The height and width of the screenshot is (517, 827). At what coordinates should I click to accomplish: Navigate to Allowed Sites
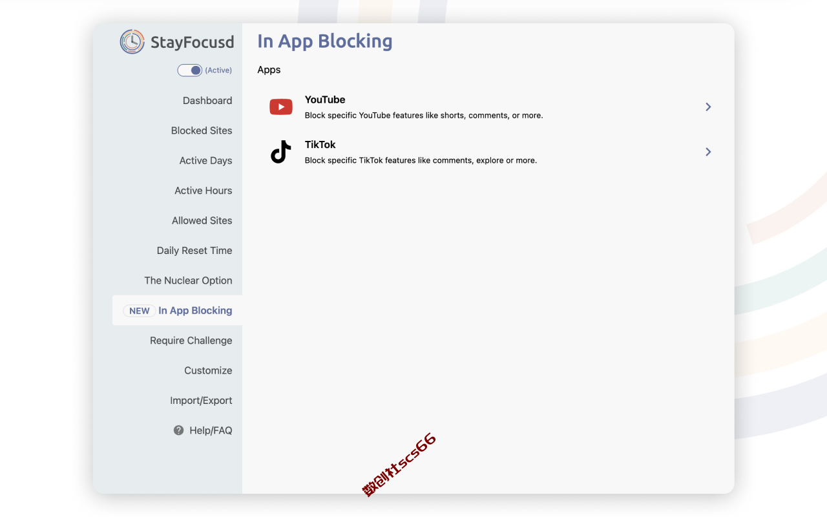click(x=202, y=221)
